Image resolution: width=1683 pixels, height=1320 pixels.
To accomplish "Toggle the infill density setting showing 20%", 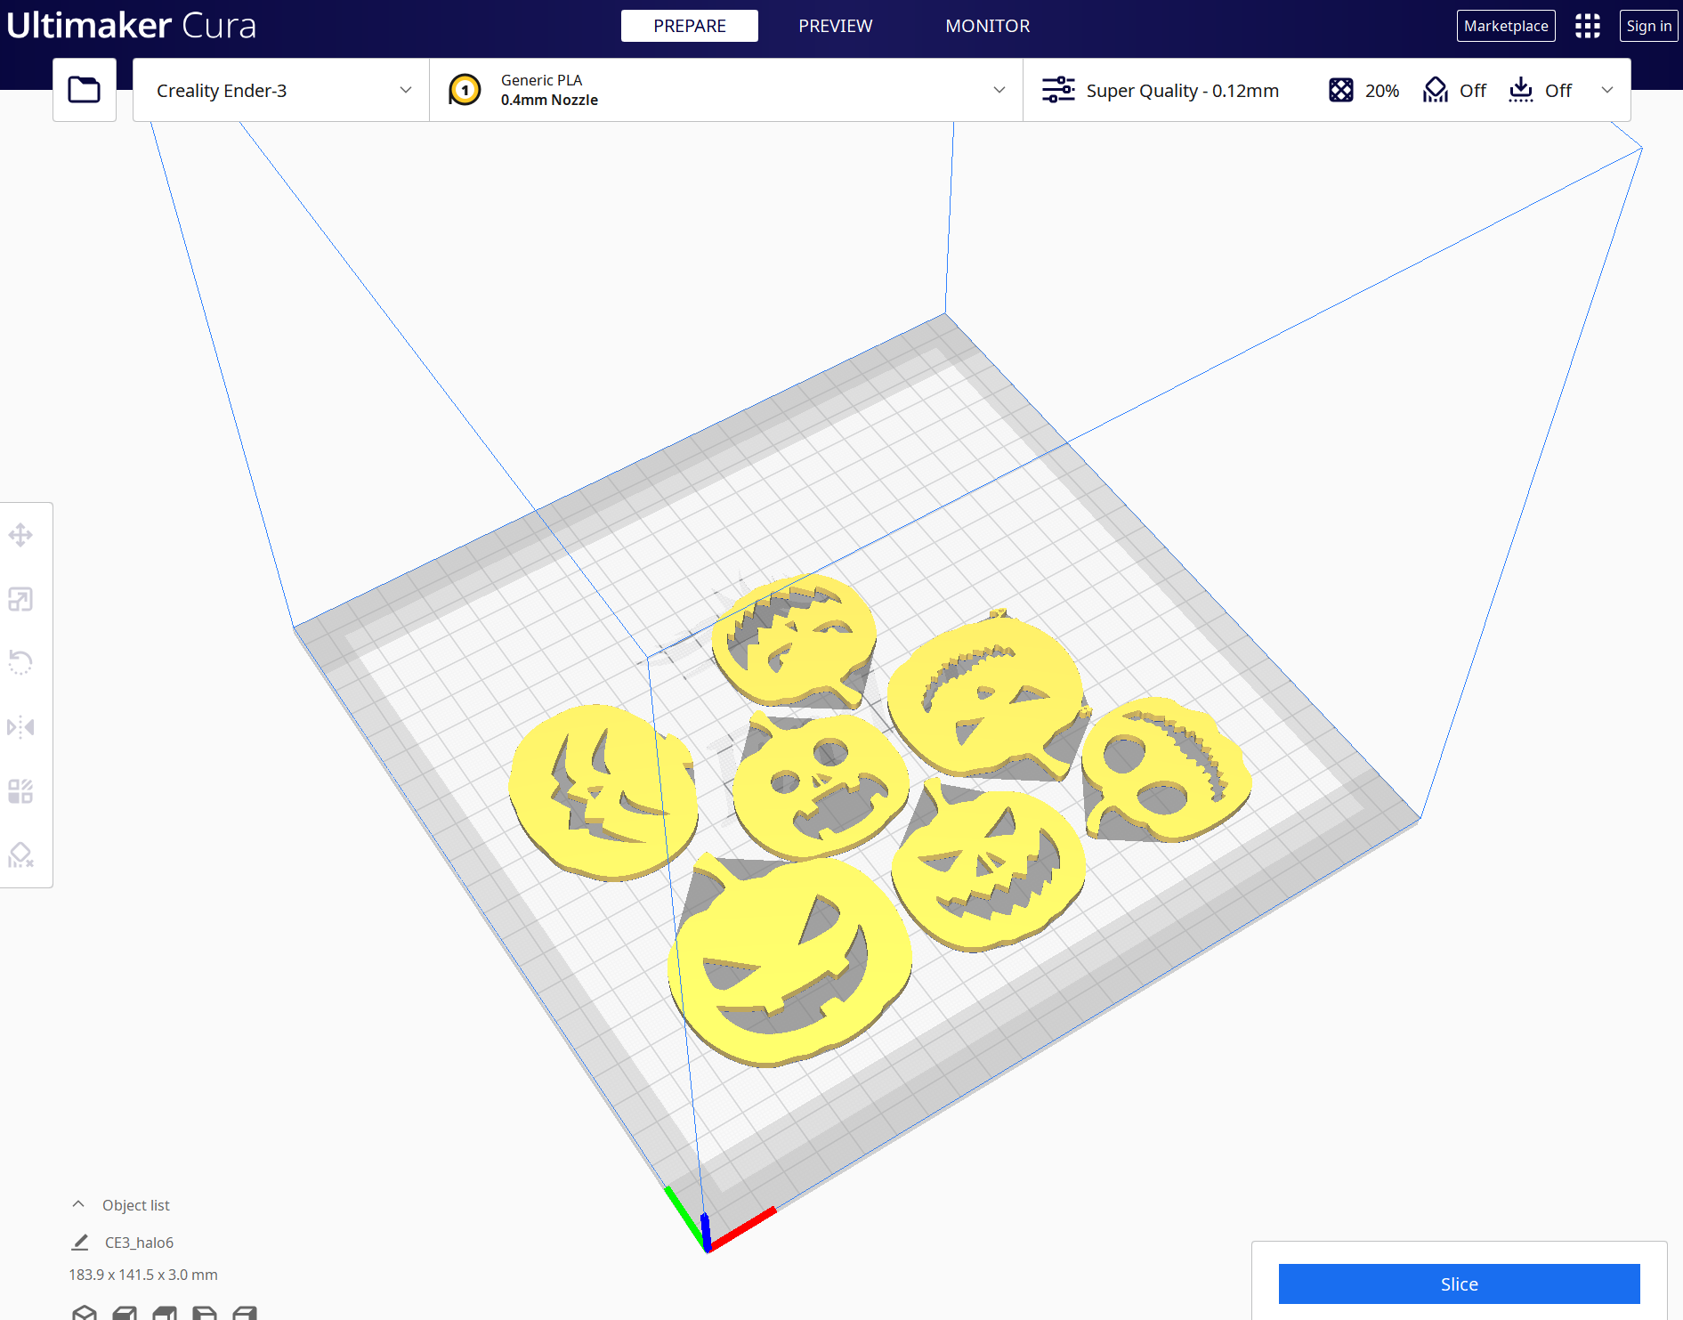I will click(1363, 90).
